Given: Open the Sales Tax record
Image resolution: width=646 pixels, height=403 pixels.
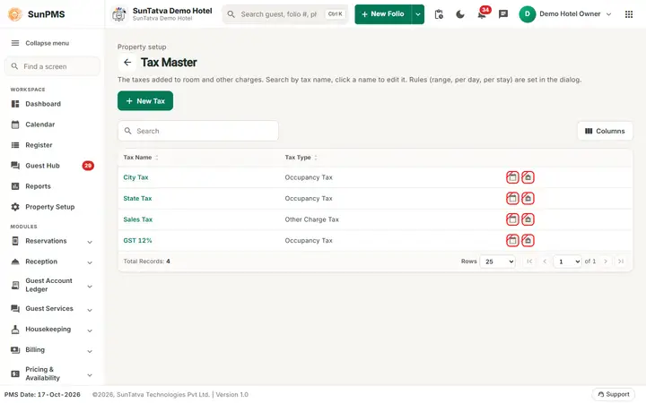Looking at the screenshot, I should click(137, 219).
